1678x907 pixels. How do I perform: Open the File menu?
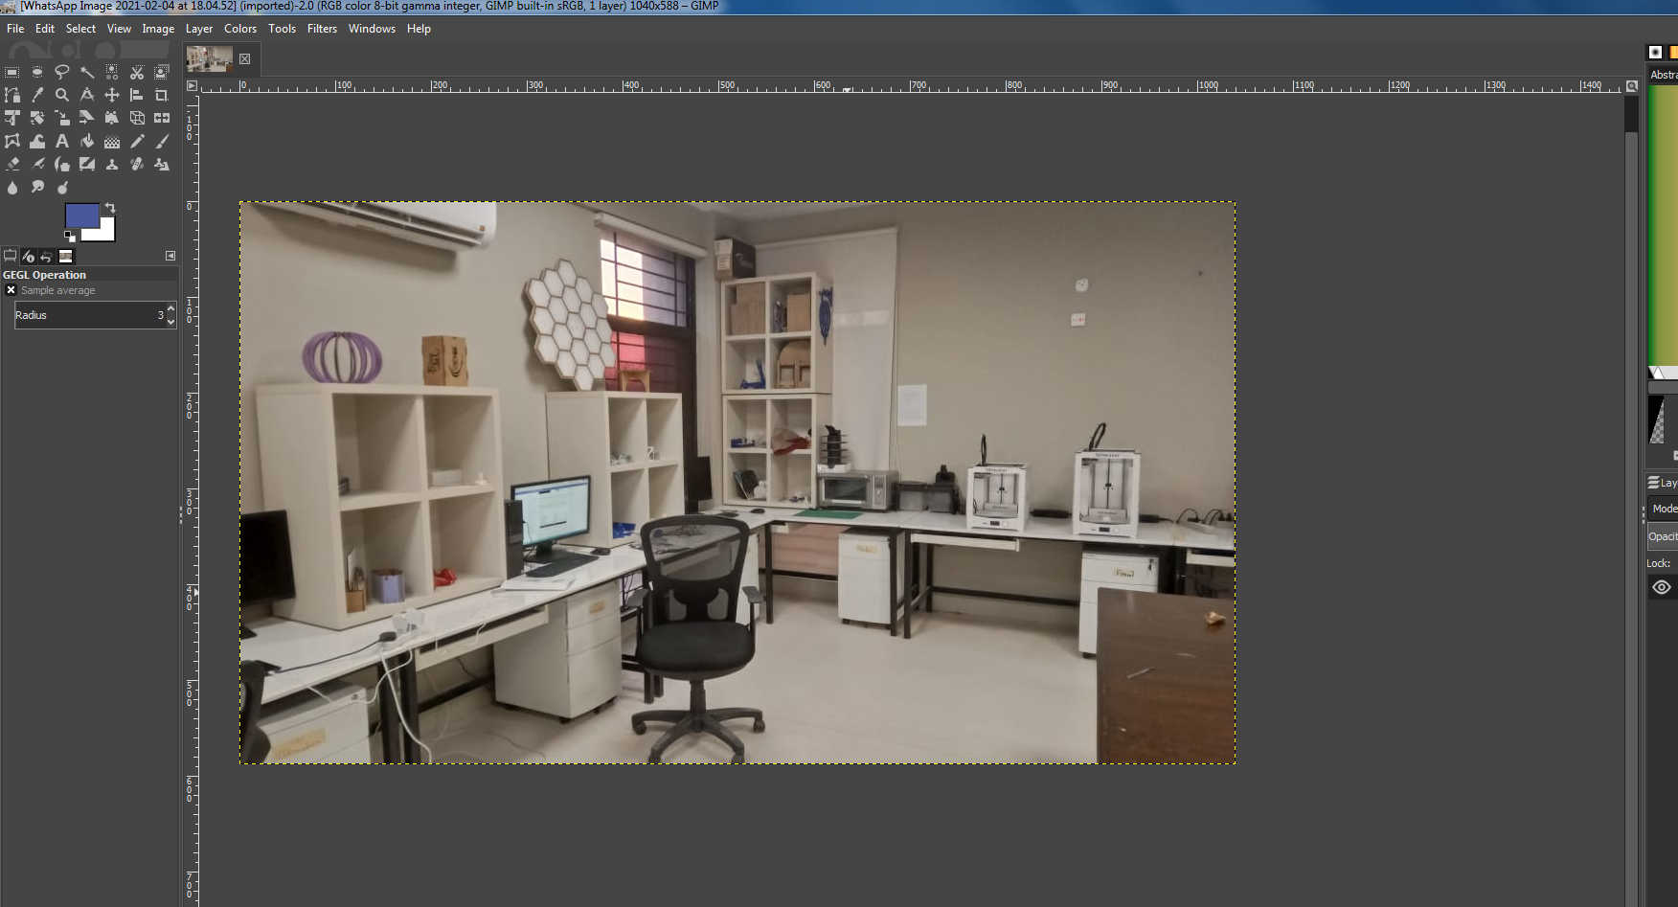click(15, 29)
